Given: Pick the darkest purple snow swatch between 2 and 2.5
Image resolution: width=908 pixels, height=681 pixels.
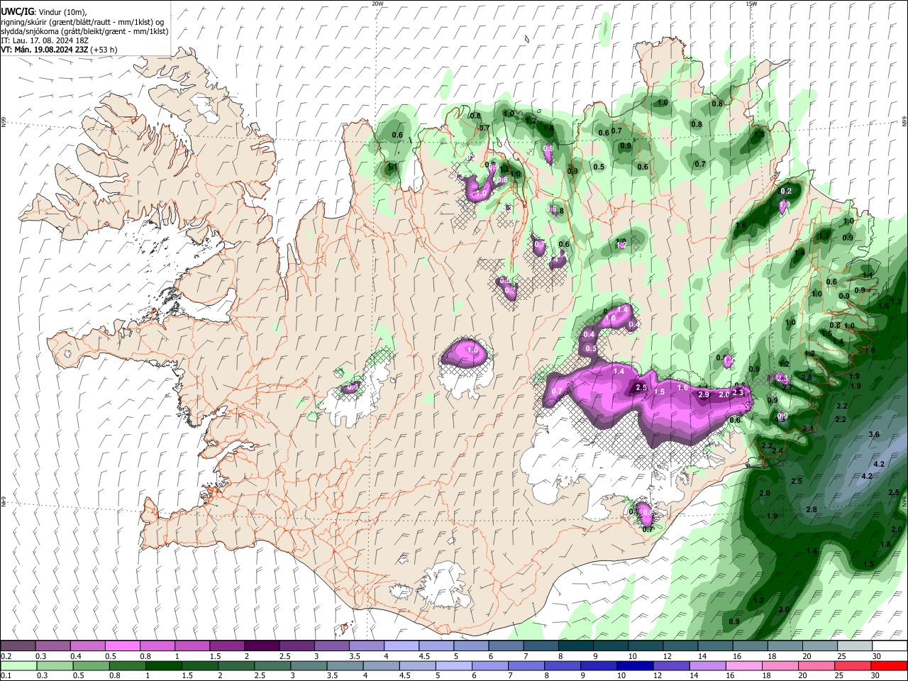Looking at the screenshot, I should [262, 646].
